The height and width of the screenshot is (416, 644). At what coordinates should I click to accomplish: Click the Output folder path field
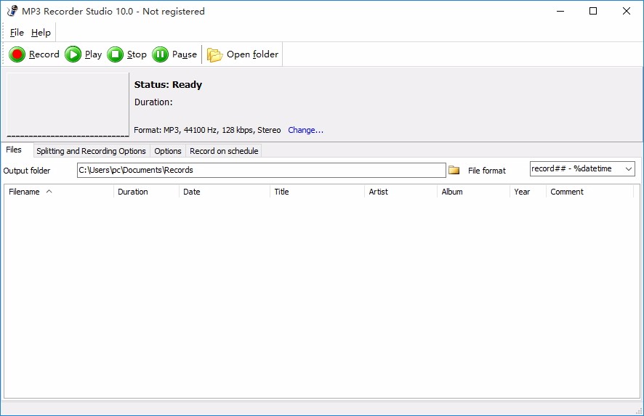(x=261, y=170)
